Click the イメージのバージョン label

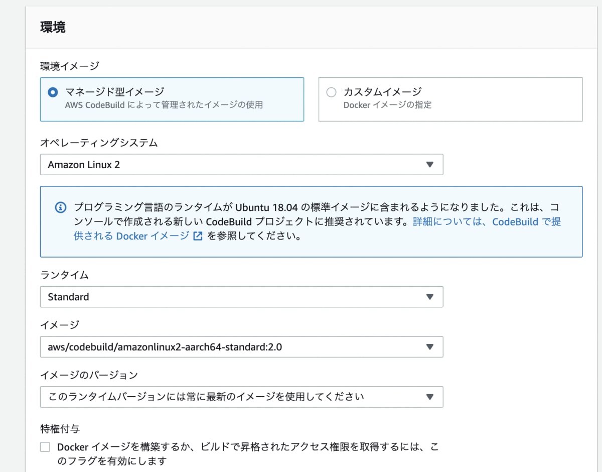pyautogui.click(x=89, y=375)
